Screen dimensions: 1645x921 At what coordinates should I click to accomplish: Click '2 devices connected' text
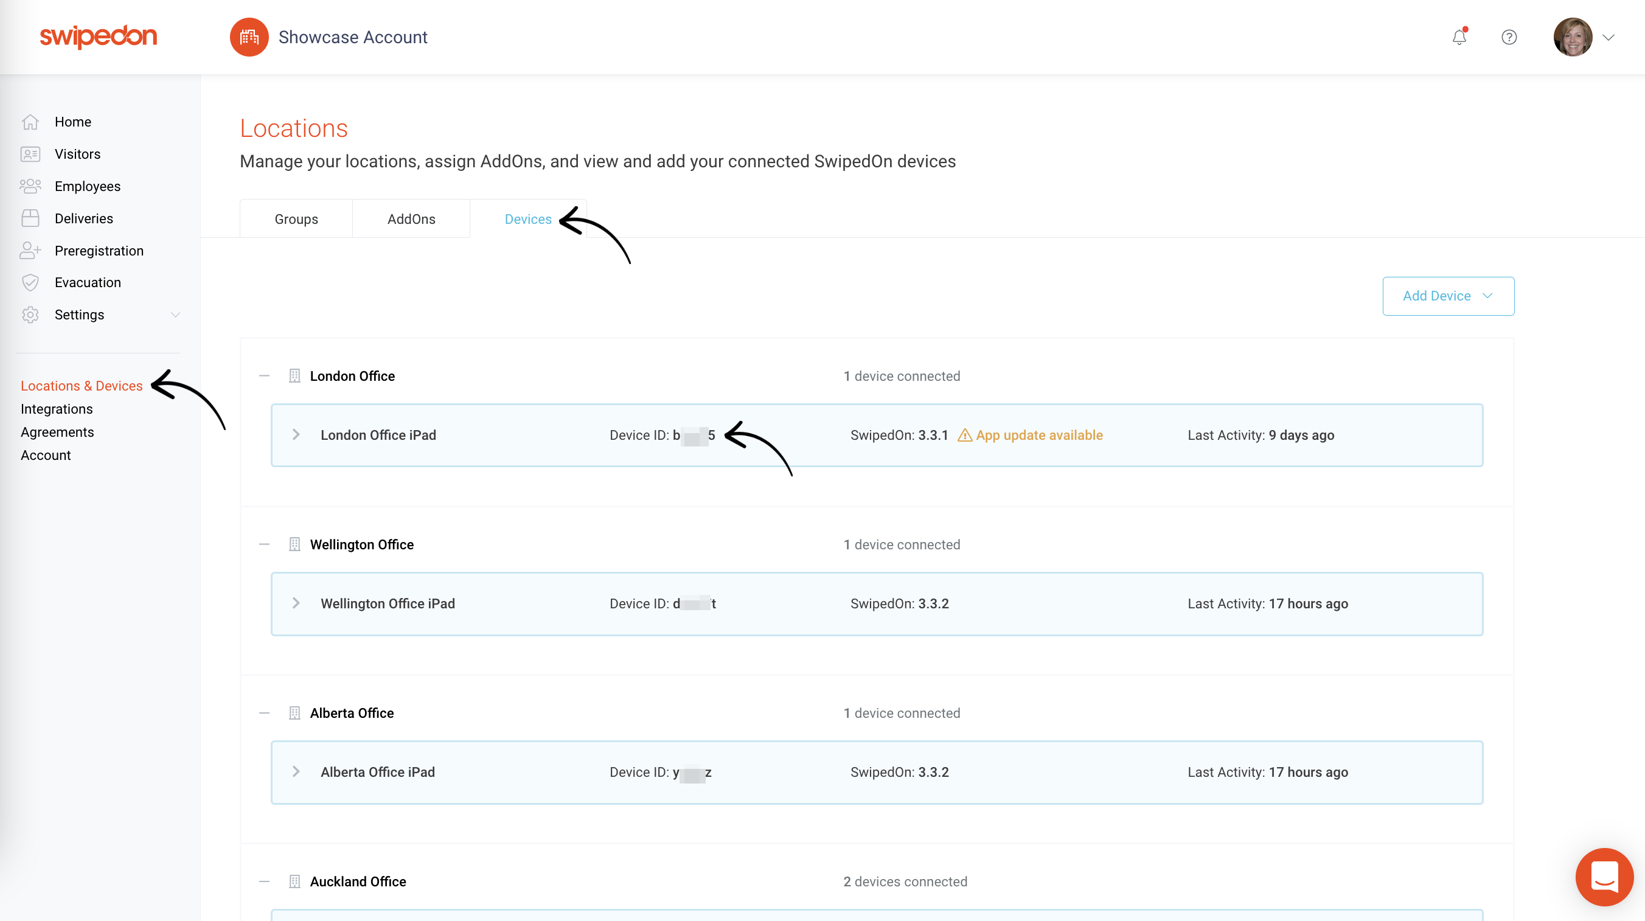point(905,882)
